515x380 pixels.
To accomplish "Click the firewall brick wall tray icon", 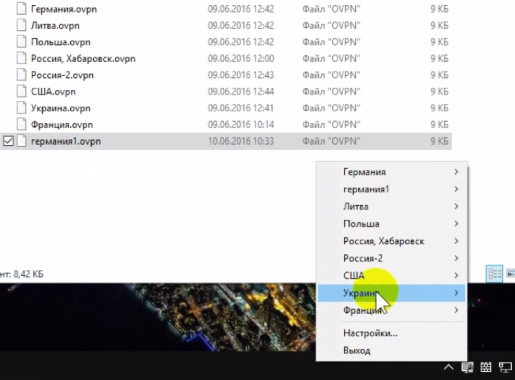I will pos(485,367).
